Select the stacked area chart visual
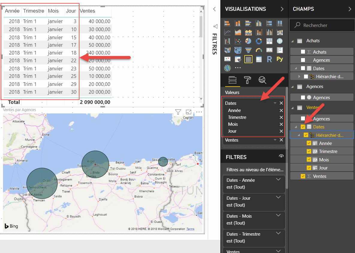355x253 pixels. click(248, 32)
